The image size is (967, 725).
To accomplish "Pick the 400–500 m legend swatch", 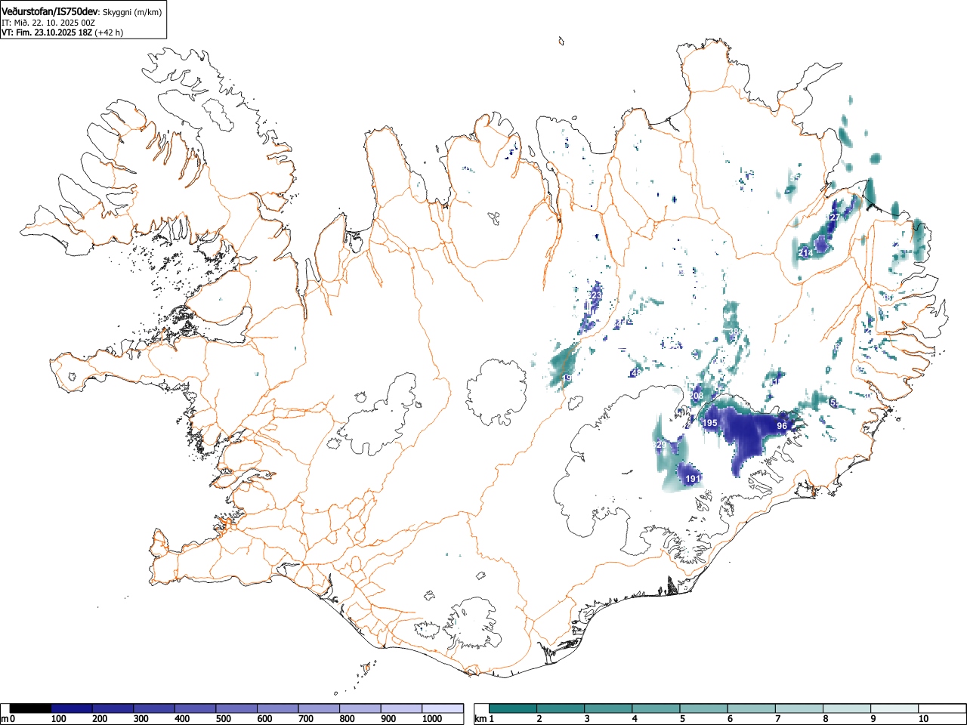I will (195, 708).
